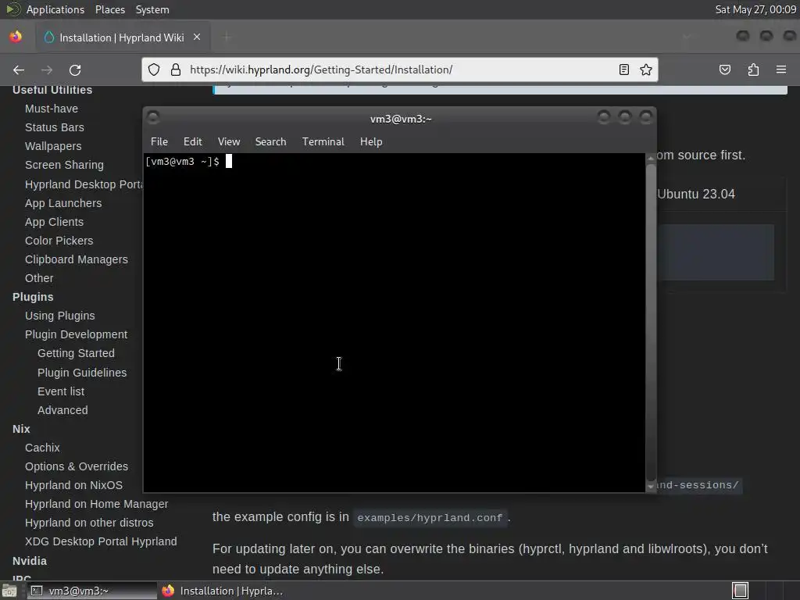
Task: Click the Firefox back arrow
Action: point(19,70)
